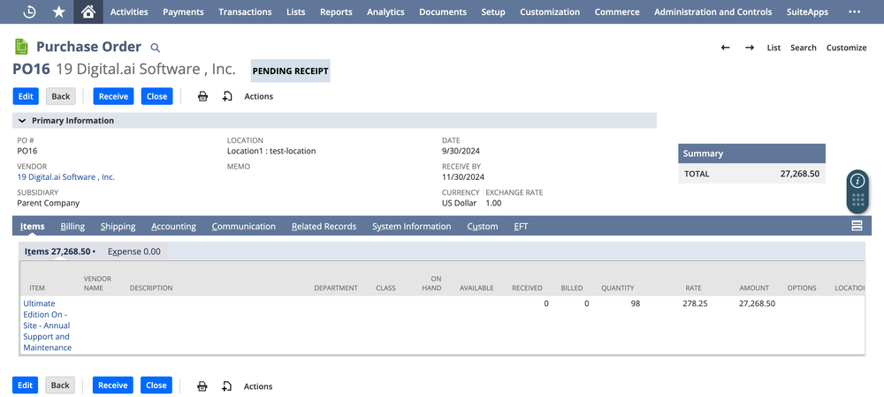Click the floating info assistant icon
The width and height of the screenshot is (884, 397).
857,181
